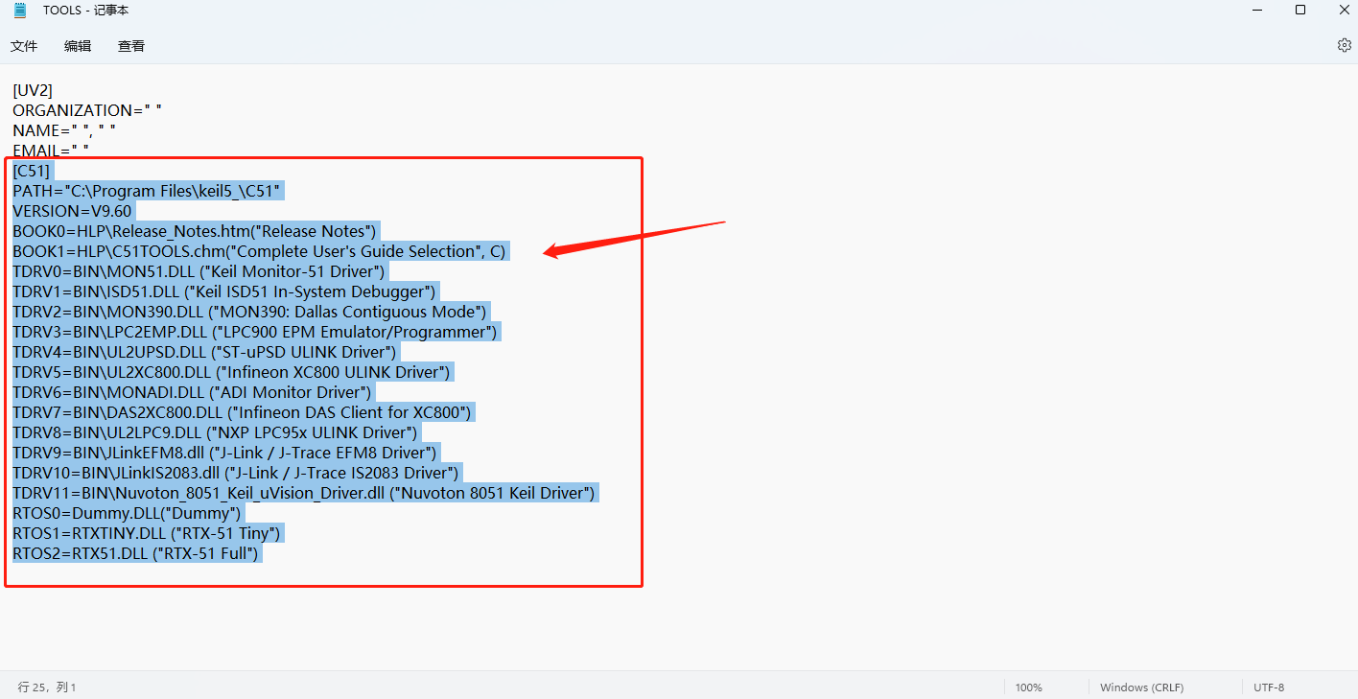Click the TDRV8 UL2LPC9.DLL line
Viewport: 1358px width, 699px height.
click(216, 432)
